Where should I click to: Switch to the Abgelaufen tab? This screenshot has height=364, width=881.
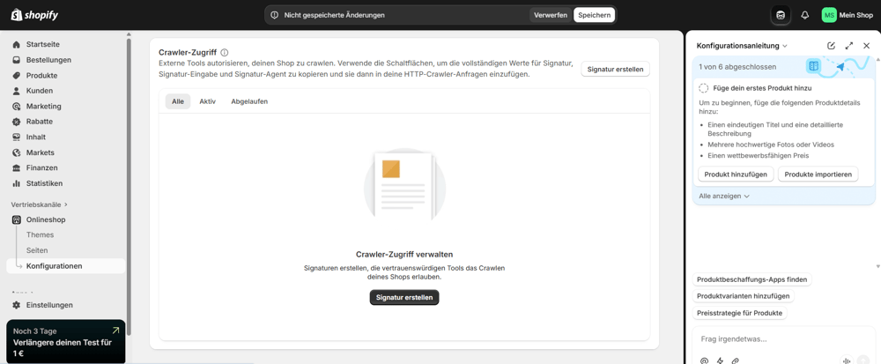point(249,101)
